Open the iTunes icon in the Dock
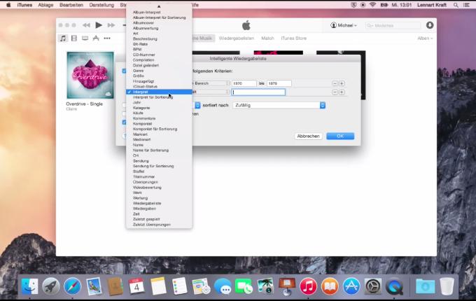 coord(308,286)
